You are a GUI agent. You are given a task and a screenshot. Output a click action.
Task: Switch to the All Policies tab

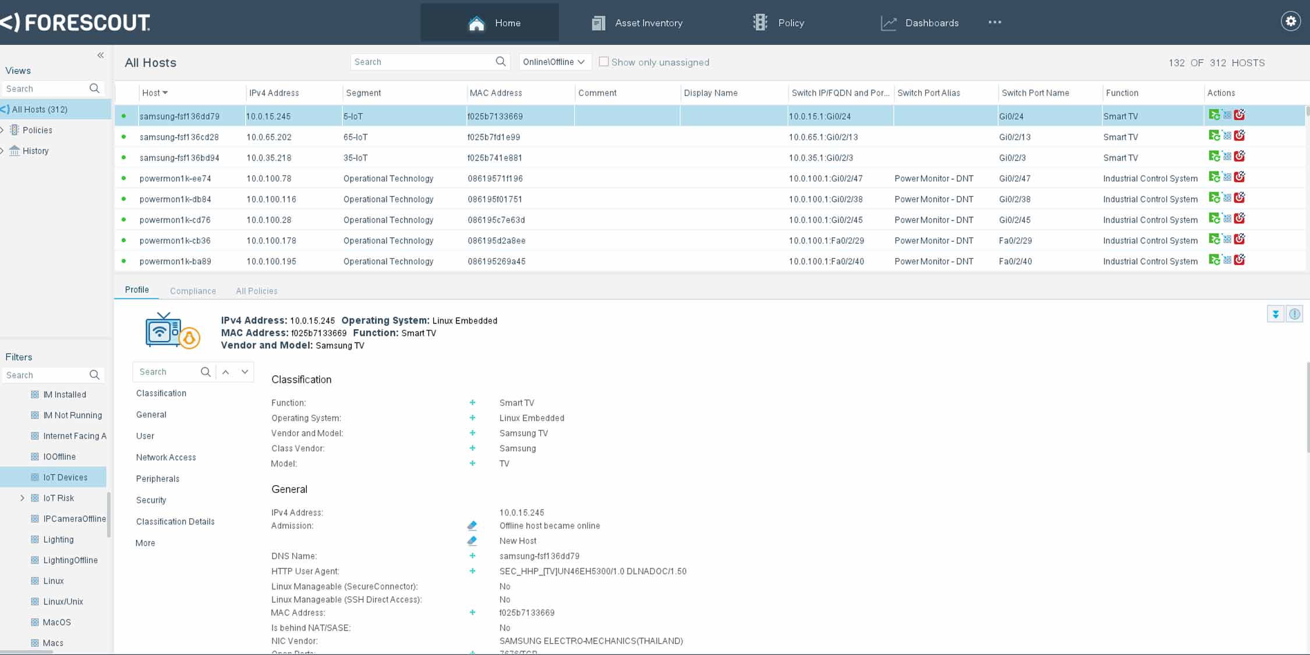point(257,291)
